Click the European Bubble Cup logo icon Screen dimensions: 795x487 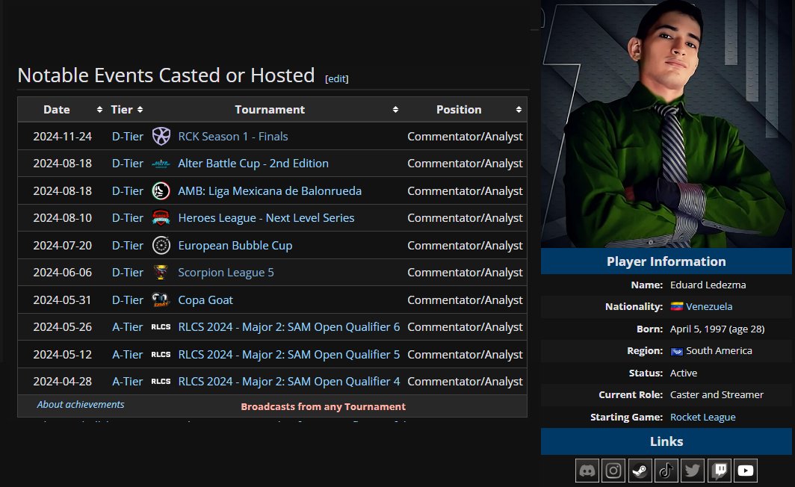tap(161, 245)
